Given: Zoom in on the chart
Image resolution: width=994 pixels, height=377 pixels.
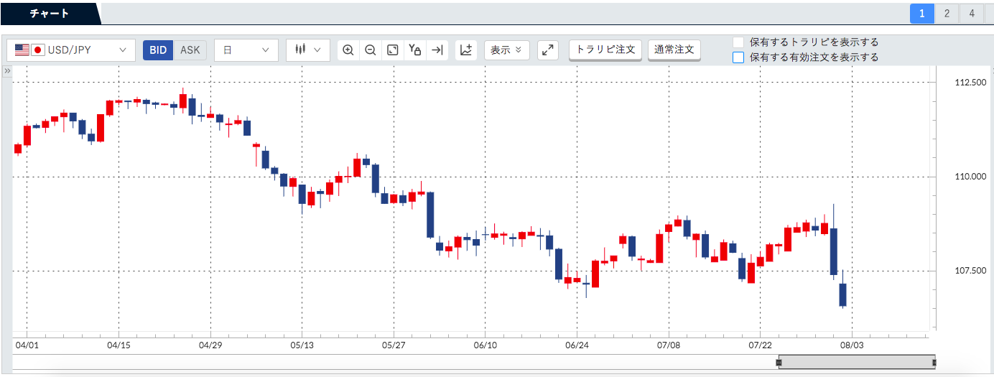Looking at the screenshot, I should 348,50.
